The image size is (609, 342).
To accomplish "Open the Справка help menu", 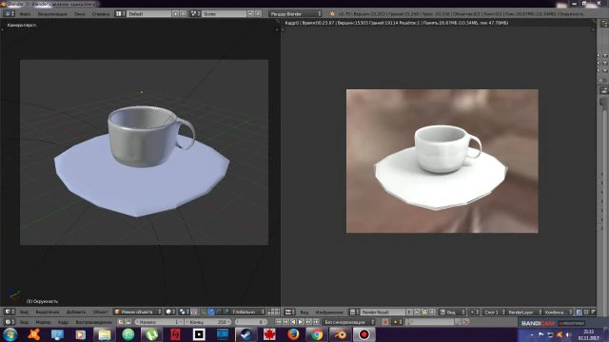I will click(101, 13).
